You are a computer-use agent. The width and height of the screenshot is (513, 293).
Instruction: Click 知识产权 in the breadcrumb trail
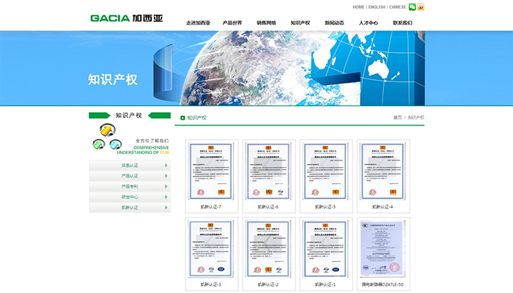[x=416, y=117]
